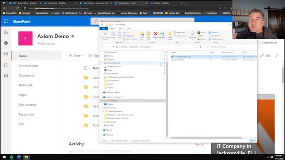
Task: Reload the browser page
Action: 18,8
